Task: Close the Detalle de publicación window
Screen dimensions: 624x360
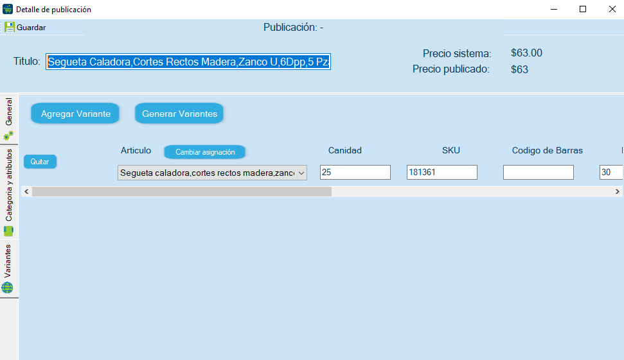Action: [x=612, y=9]
